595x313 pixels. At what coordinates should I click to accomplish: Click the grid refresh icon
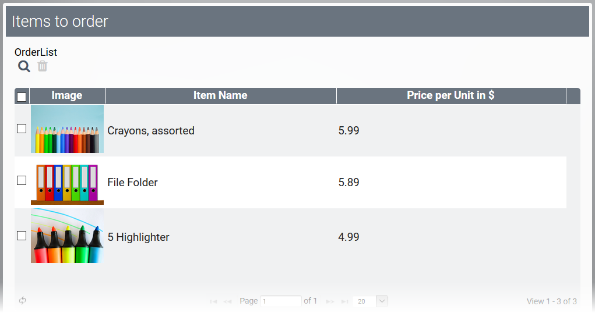23,301
